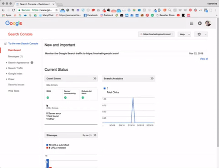
Task: Reload the page with refresh icon
Action: coord(14,10)
